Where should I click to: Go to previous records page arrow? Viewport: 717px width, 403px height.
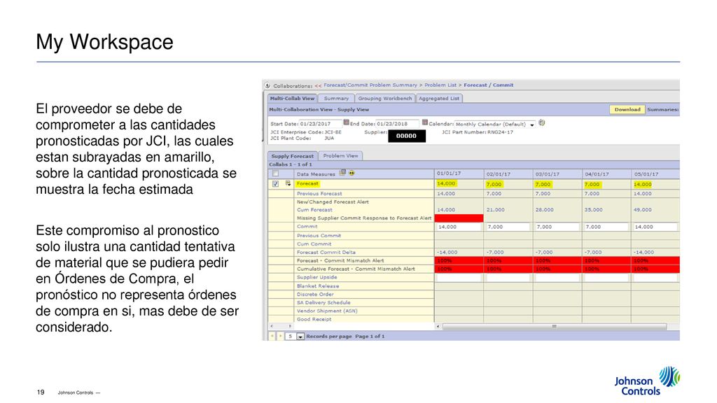click(272, 337)
